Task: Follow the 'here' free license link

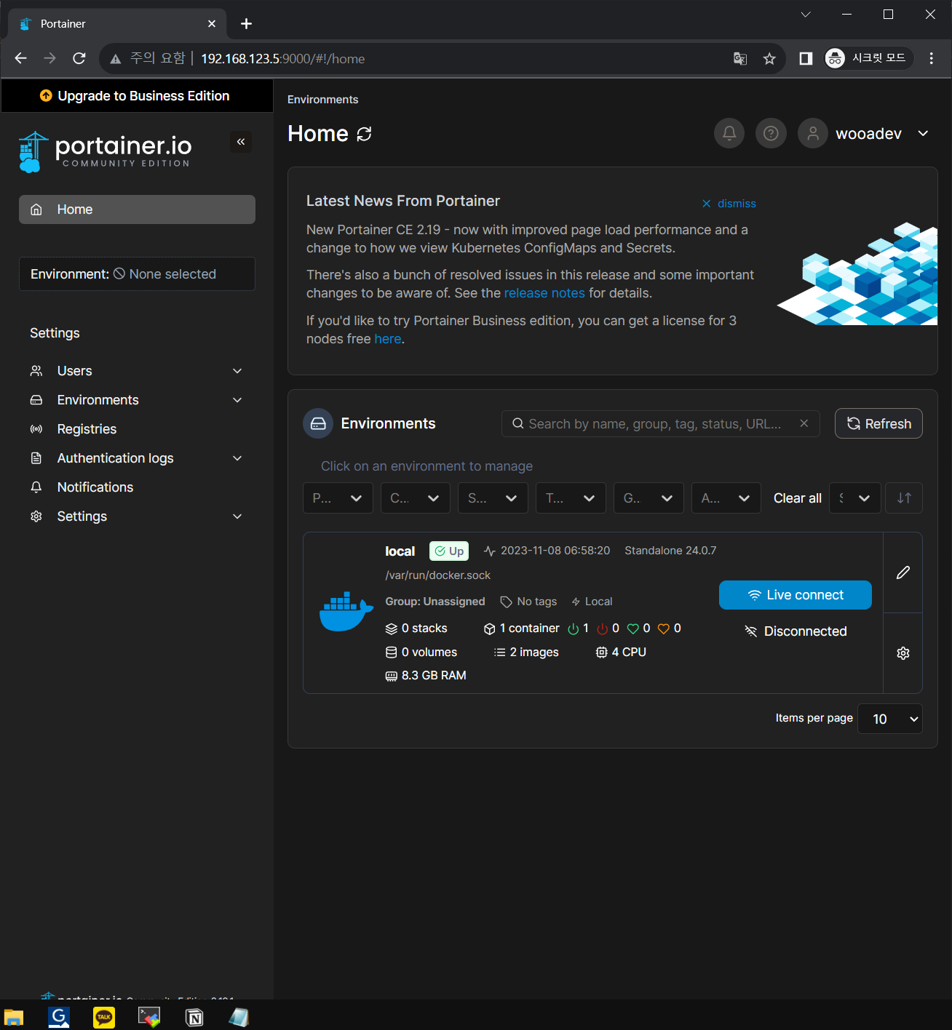Action: 388,339
